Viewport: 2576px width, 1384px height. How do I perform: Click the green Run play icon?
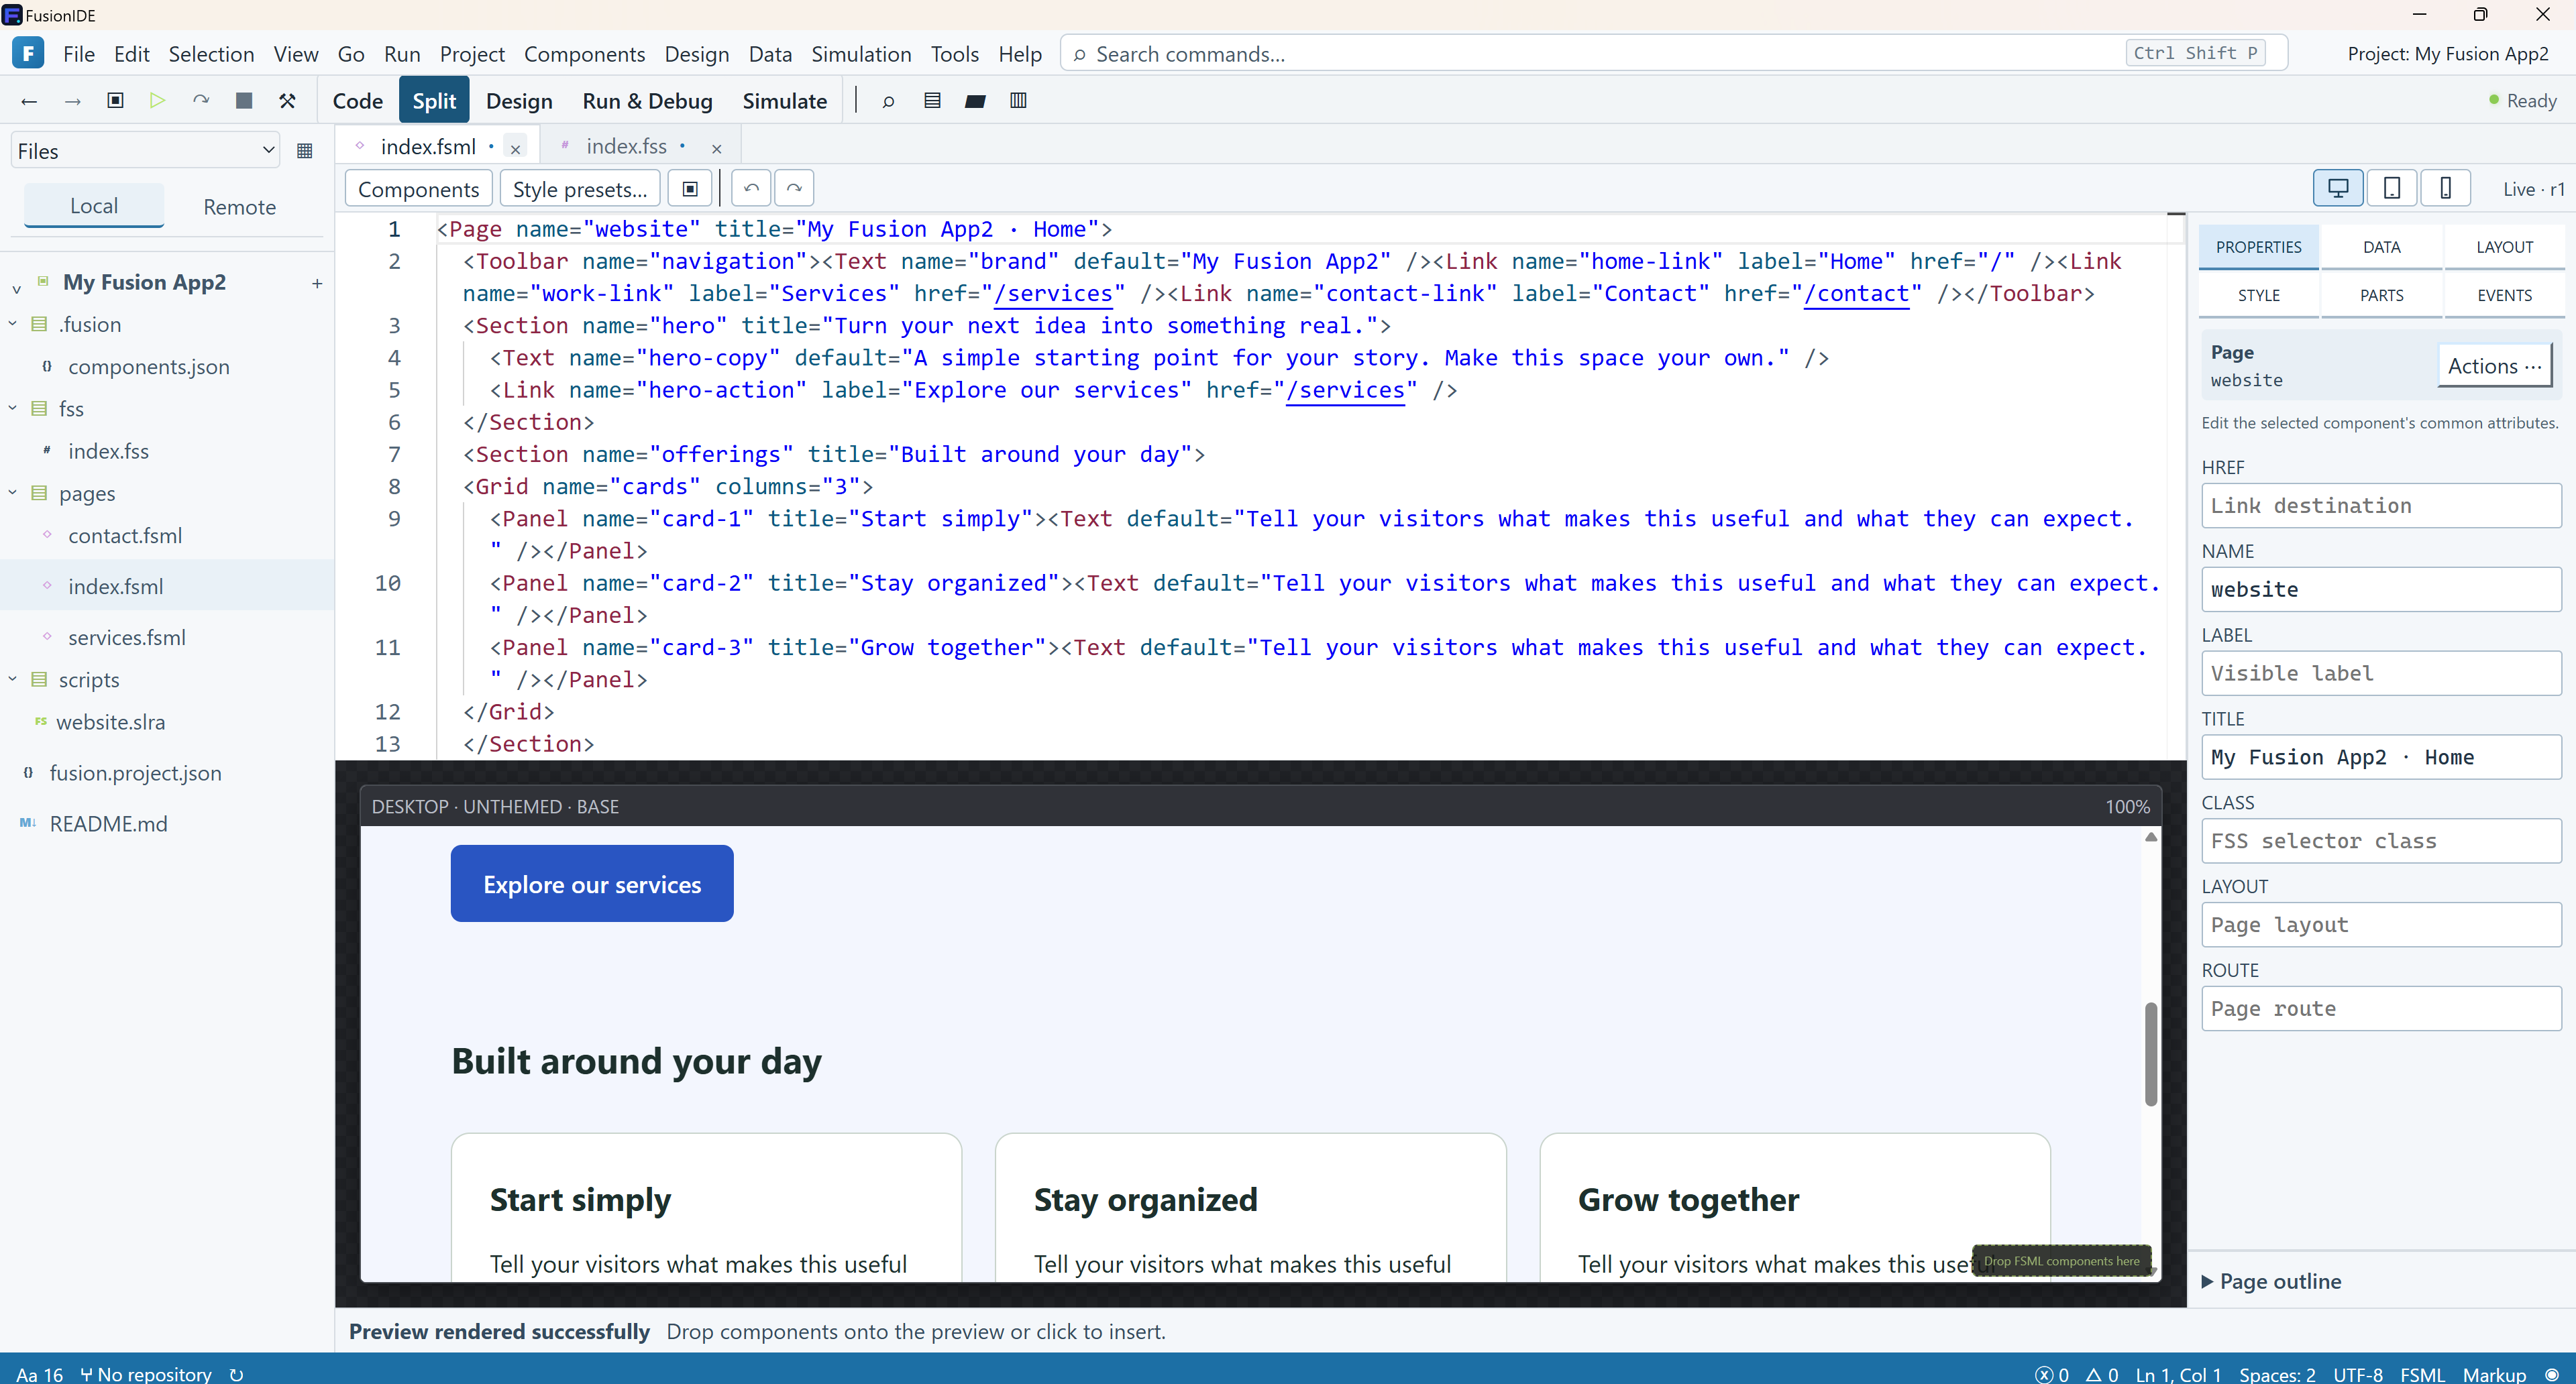pyautogui.click(x=157, y=101)
